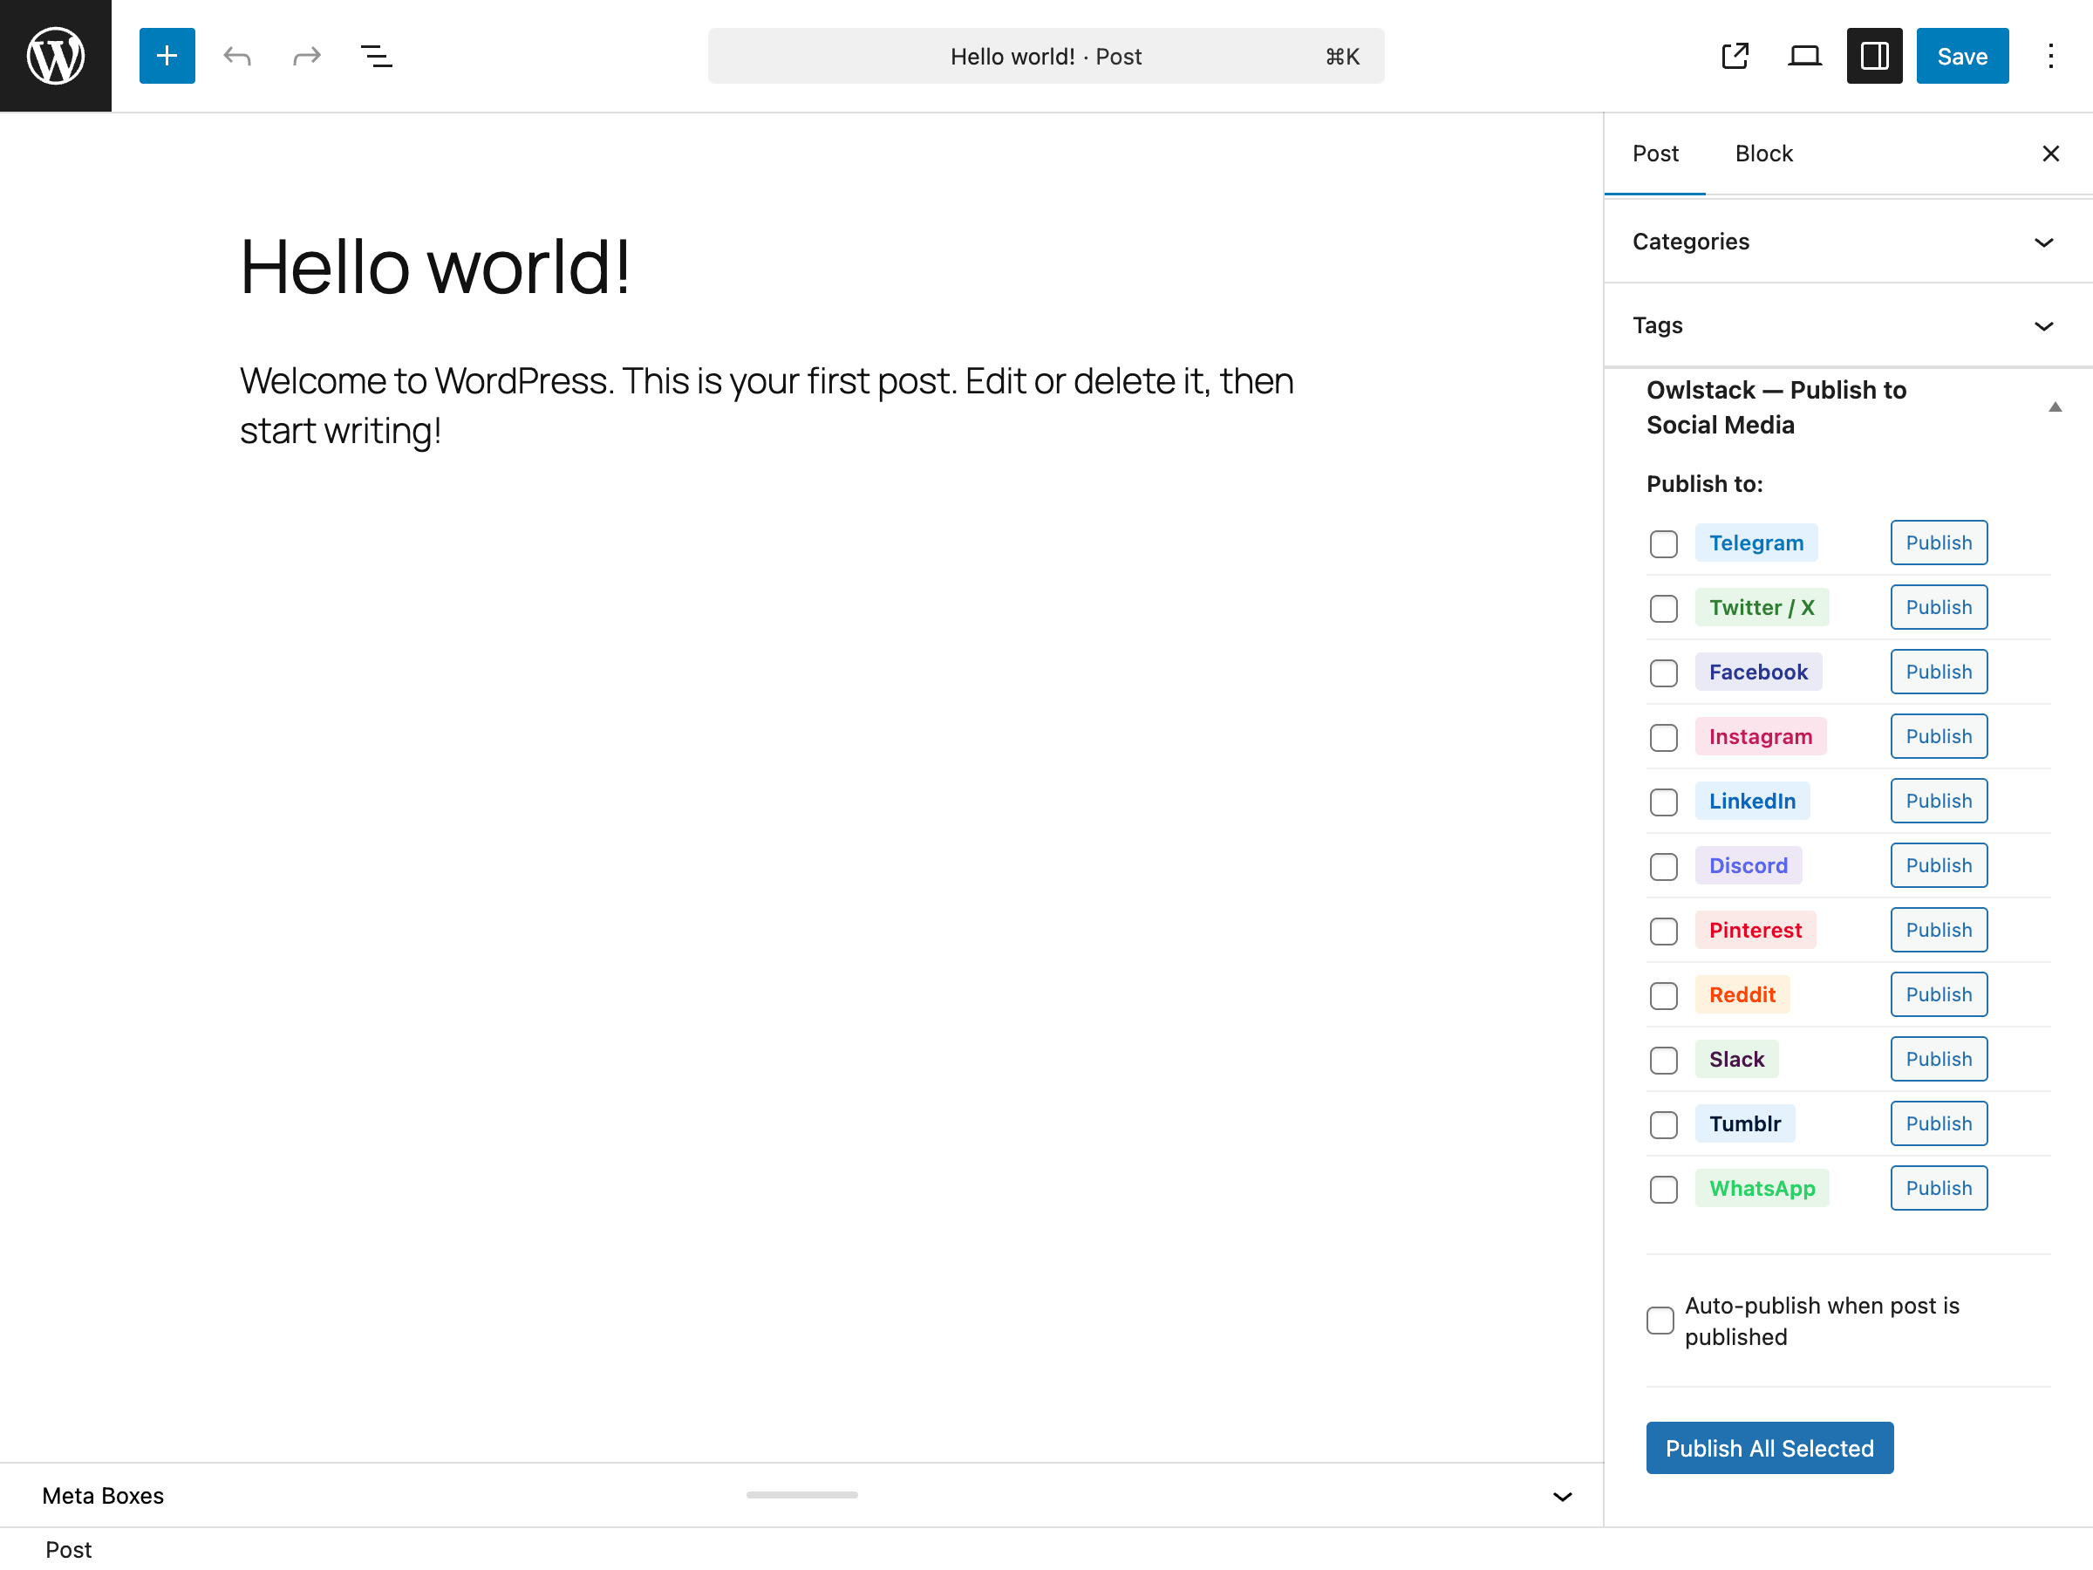Expand the Categories panel

(1847, 242)
